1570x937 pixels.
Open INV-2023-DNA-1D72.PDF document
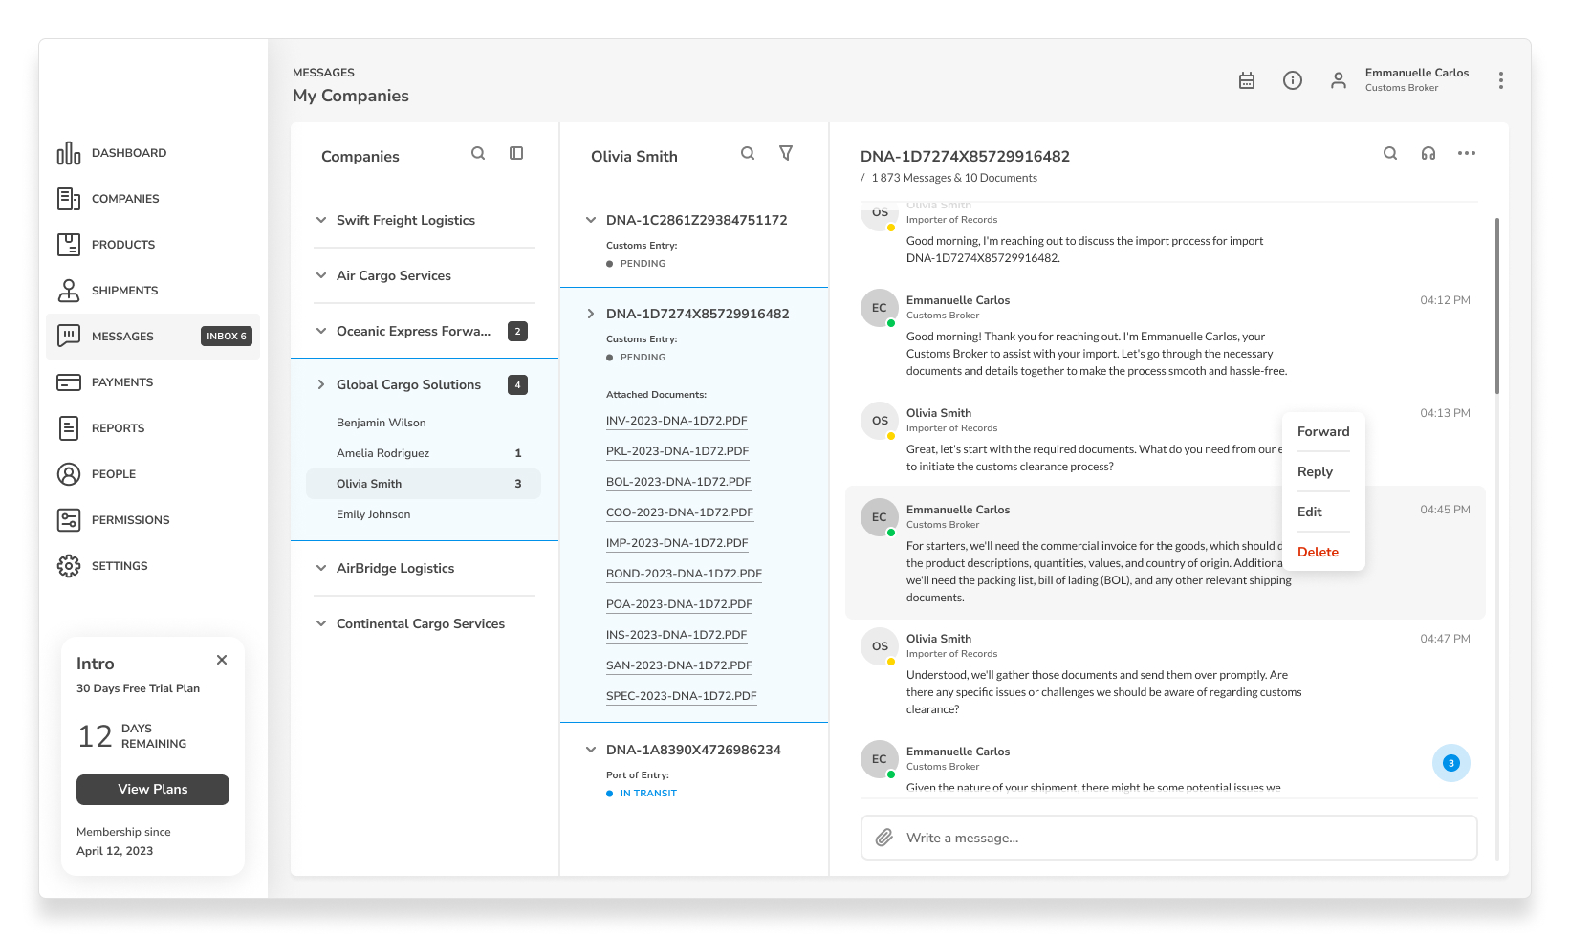click(x=677, y=421)
